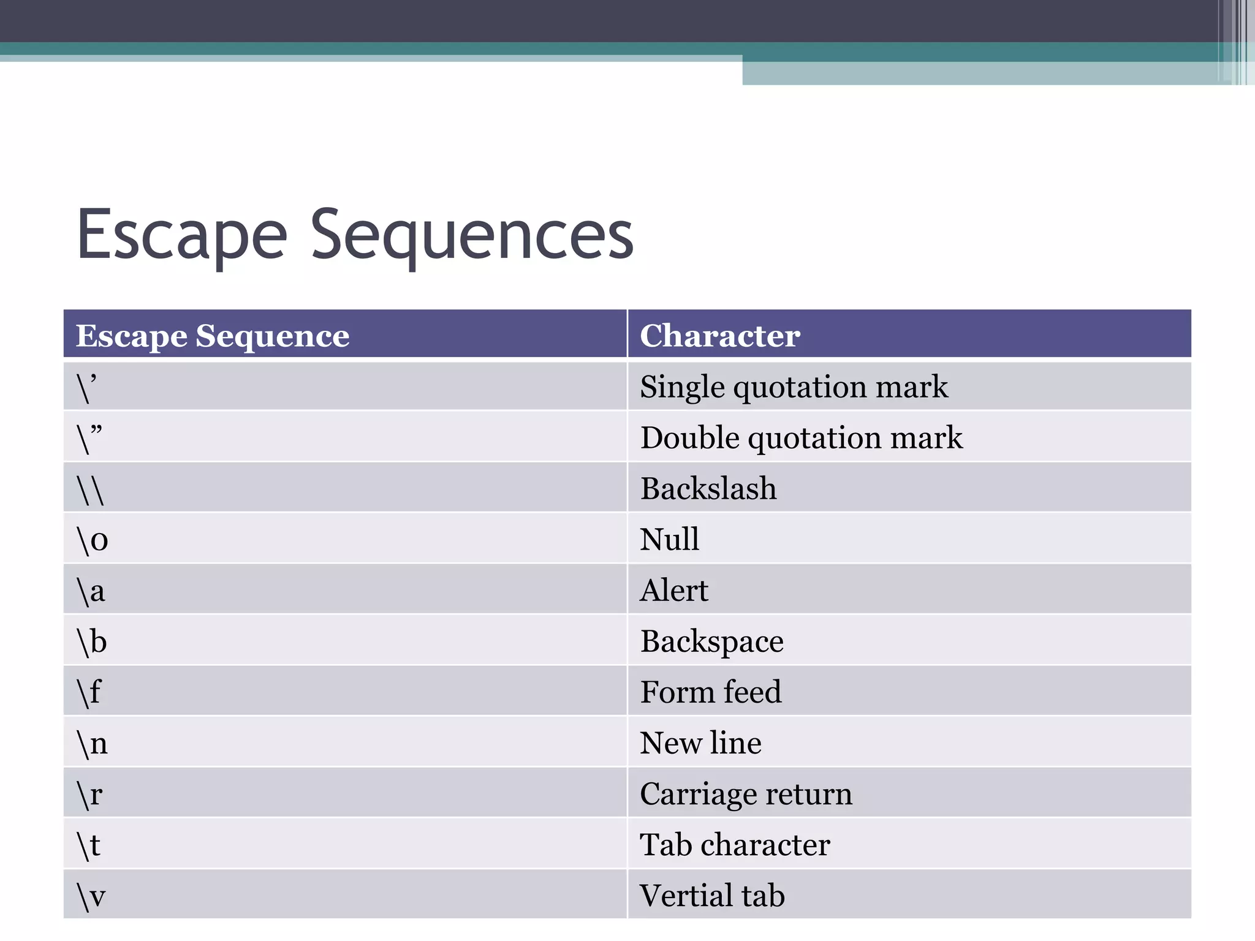
Task: Click the Character column header
Action: coord(719,336)
